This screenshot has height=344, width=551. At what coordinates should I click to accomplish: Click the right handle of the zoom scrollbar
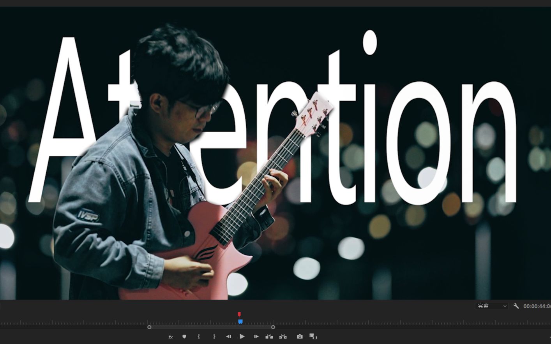point(273,327)
